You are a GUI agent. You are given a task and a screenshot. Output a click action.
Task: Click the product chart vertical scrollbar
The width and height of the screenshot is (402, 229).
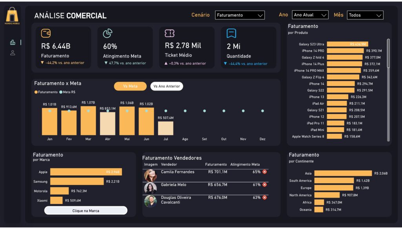[388, 53]
